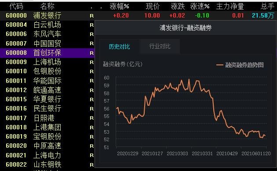This screenshot has height=171, width=277.
Task: Sort by the 主力净量 column header
Action: pos(230,7)
